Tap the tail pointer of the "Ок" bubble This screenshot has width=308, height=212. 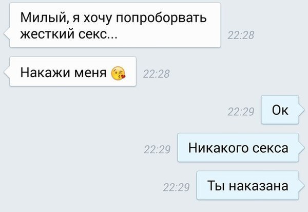tap(302, 110)
